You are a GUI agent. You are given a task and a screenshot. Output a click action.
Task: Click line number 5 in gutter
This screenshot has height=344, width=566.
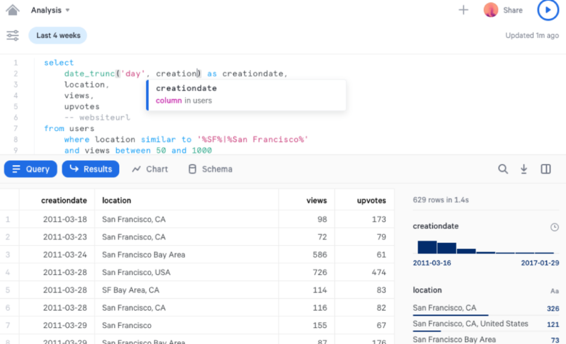tap(15, 107)
